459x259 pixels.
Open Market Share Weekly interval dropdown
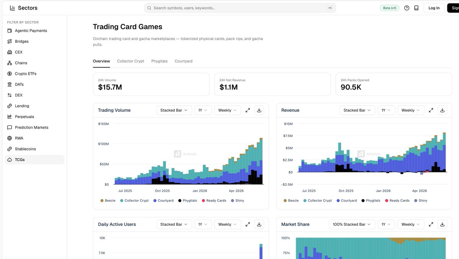pos(411,224)
